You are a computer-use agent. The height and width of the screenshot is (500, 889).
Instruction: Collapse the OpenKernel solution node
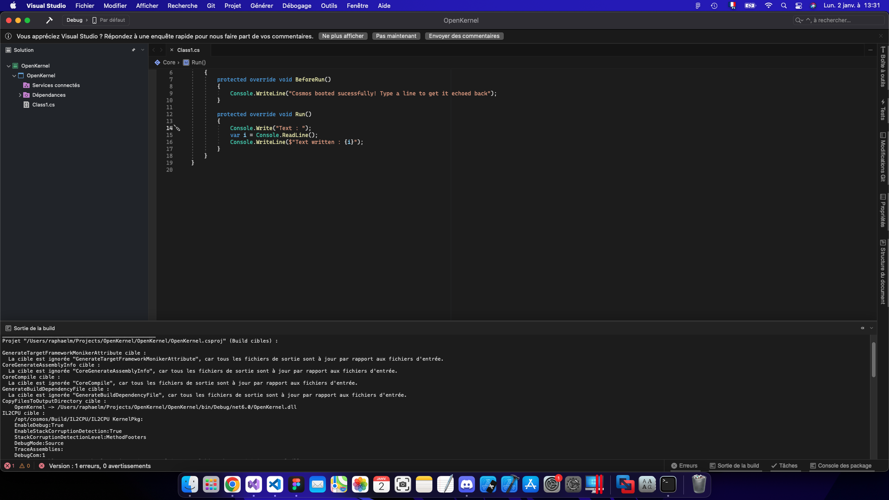[x=8, y=65]
